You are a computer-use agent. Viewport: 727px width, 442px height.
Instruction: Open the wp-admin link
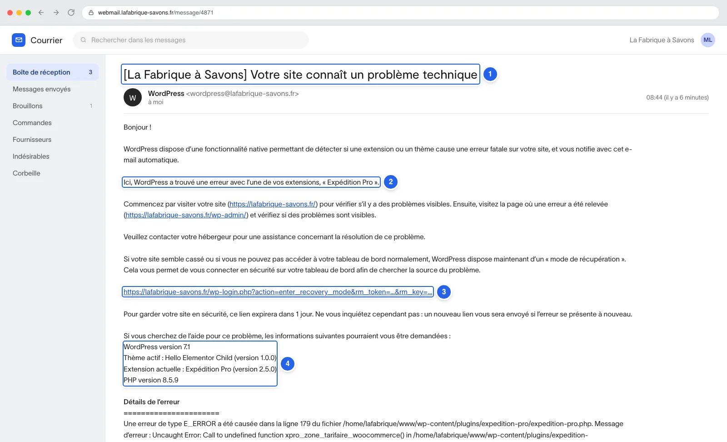click(186, 215)
